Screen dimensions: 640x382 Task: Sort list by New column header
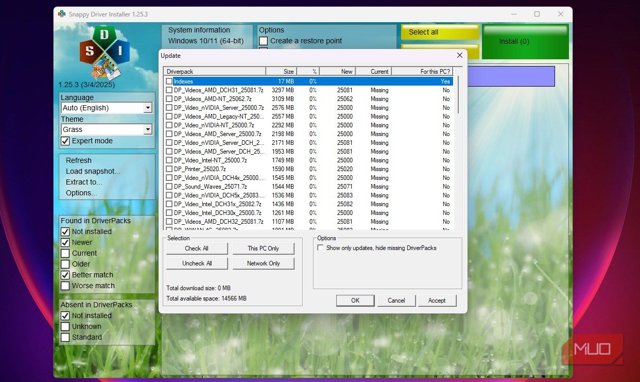337,72
